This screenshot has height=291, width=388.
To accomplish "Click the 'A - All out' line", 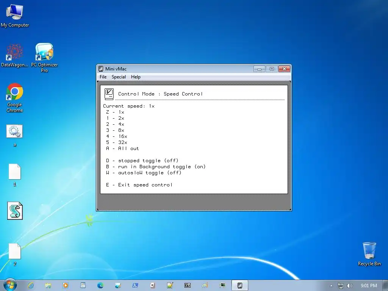I will [x=122, y=149].
